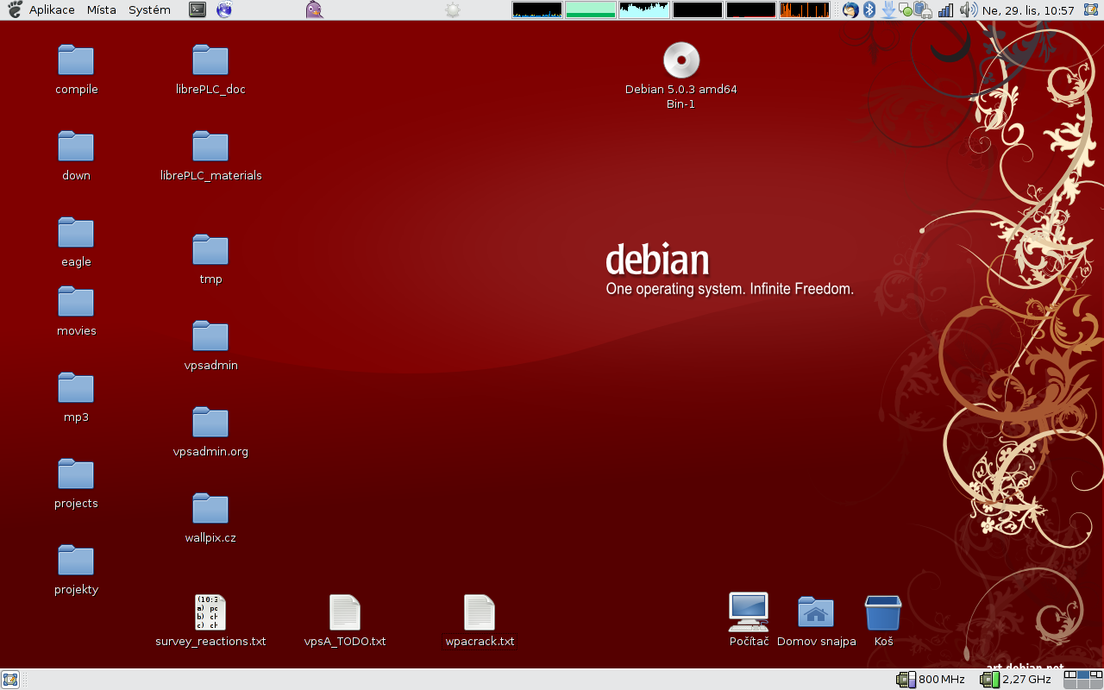Select the wpacrack.txt file icon
The image size is (1104, 690).
480,612
